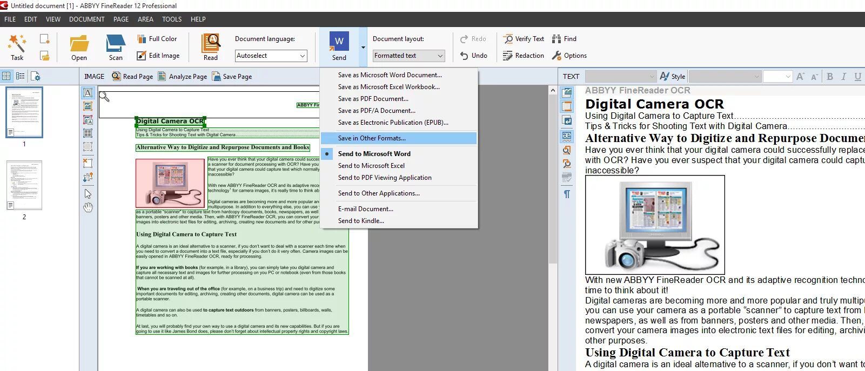The width and height of the screenshot is (865, 371).
Task: Click Verify Text
Action: pyautogui.click(x=524, y=39)
